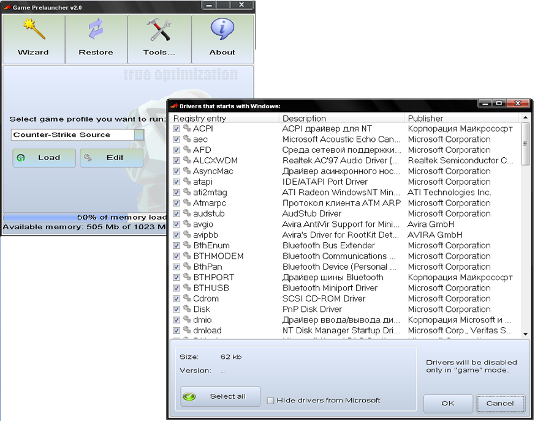The height and width of the screenshot is (422, 535).
Task: Enable Hide drivers from Microsoft
Action: pos(270,401)
